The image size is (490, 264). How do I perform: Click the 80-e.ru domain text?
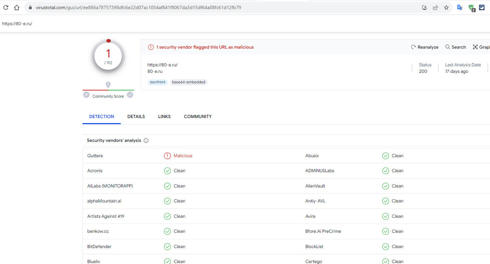(x=155, y=71)
